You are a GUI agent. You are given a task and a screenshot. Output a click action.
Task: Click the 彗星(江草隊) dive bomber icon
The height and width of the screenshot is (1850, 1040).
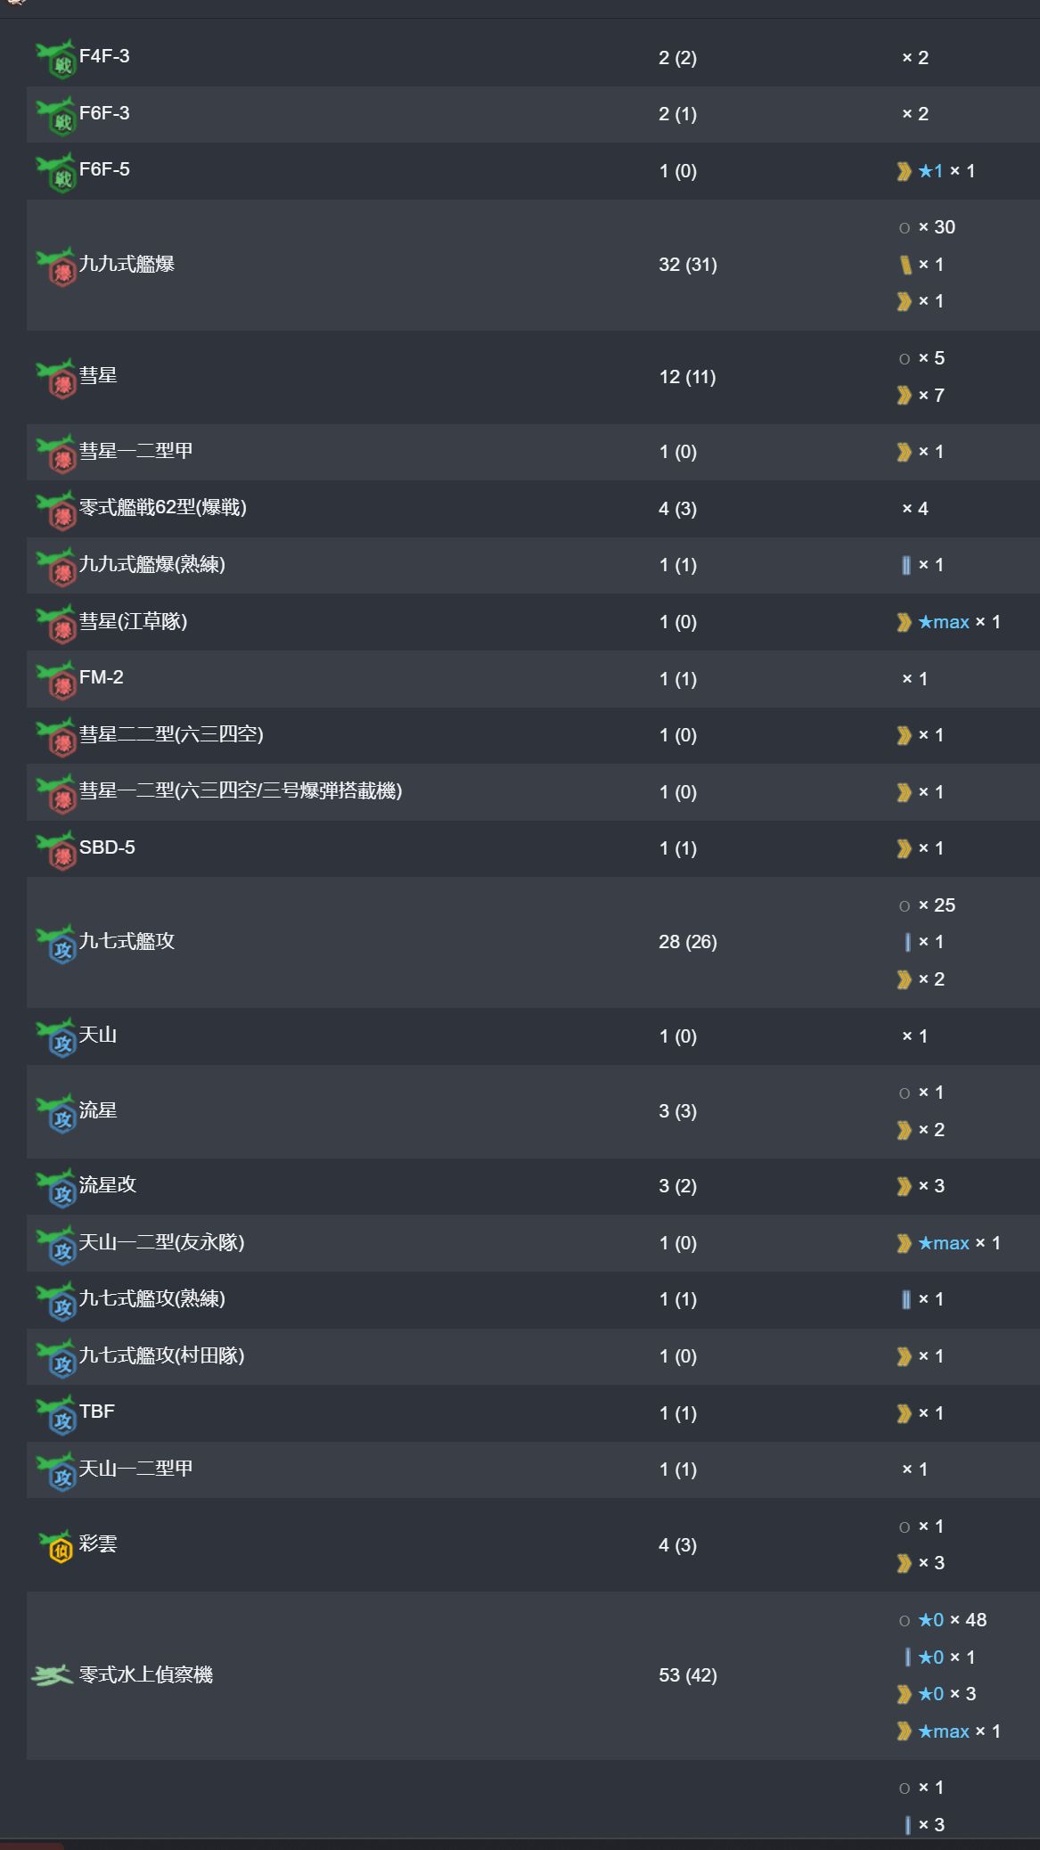pyautogui.click(x=55, y=624)
